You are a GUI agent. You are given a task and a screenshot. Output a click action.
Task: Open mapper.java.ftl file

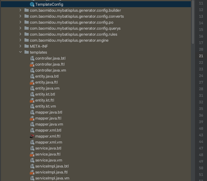[x=48, y=118]
